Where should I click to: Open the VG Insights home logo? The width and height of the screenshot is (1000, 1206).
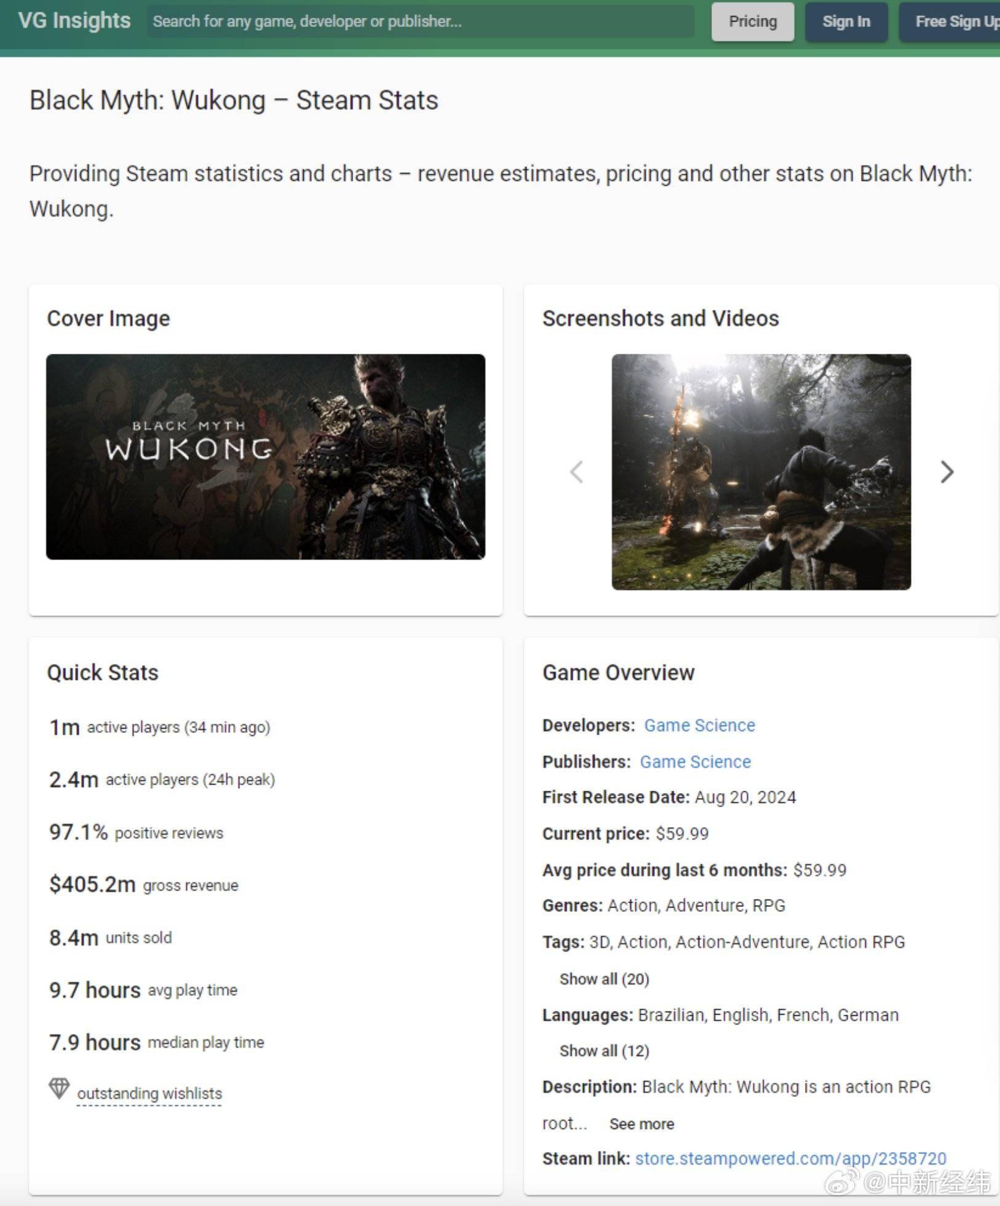74,21
